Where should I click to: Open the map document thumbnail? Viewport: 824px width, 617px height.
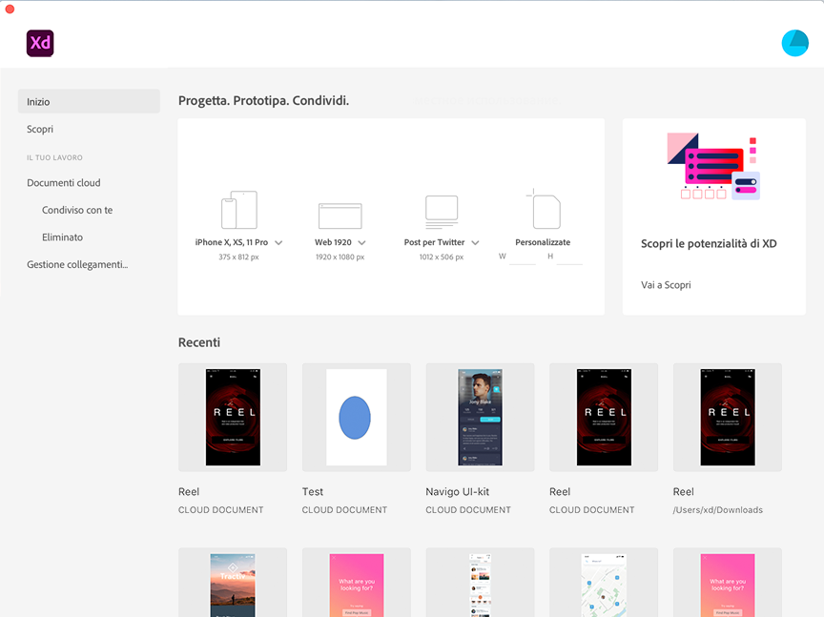604,583
